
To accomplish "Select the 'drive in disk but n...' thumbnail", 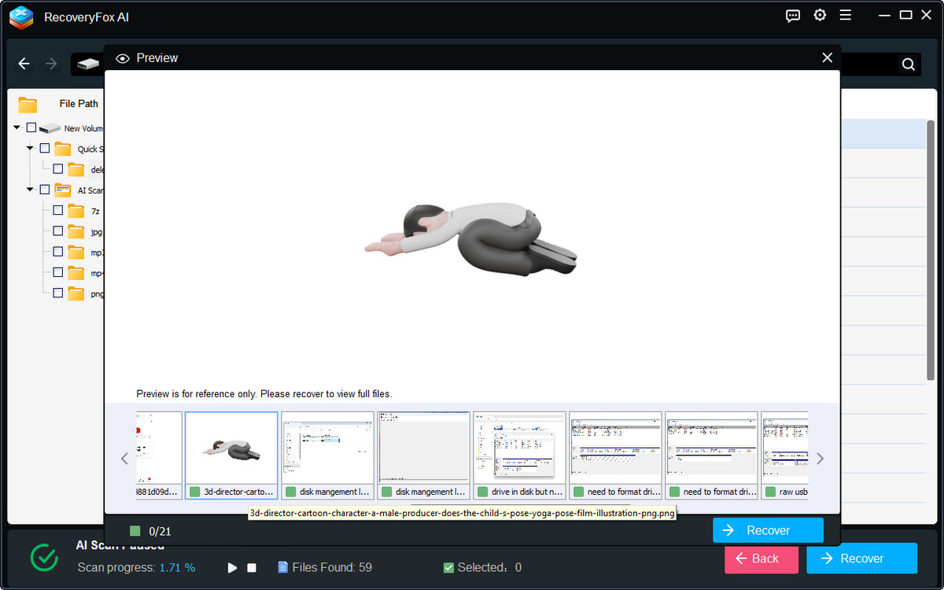I will (519, 455).
